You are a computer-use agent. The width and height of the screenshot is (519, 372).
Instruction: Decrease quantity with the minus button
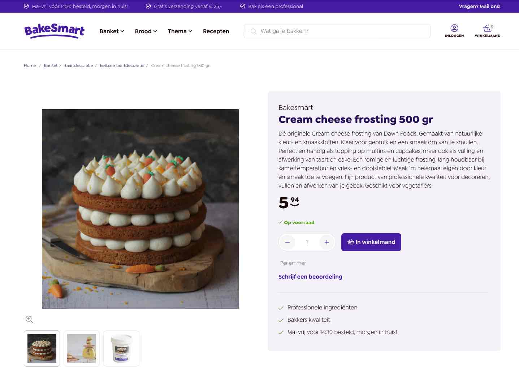pyautogui.click(x=287, y=242)
